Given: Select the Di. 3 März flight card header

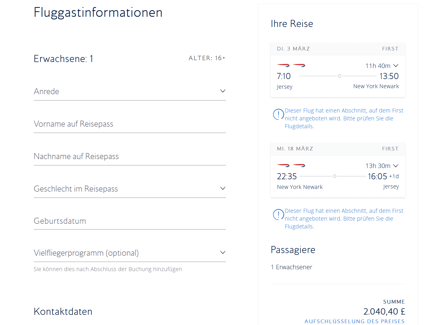Looking at the screenshot, I should point(338,49).
